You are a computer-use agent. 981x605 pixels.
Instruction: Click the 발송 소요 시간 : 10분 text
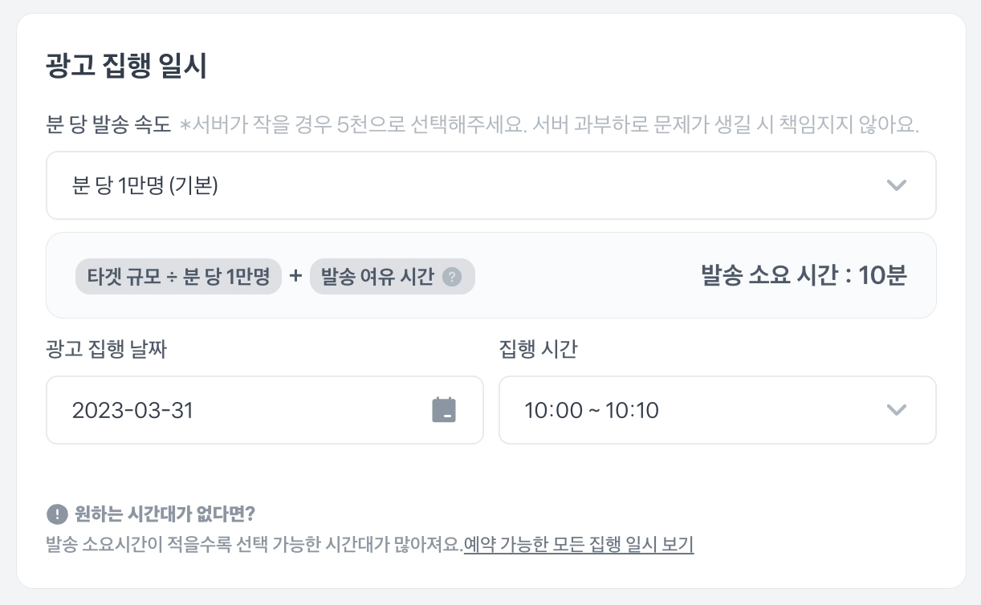804,276
